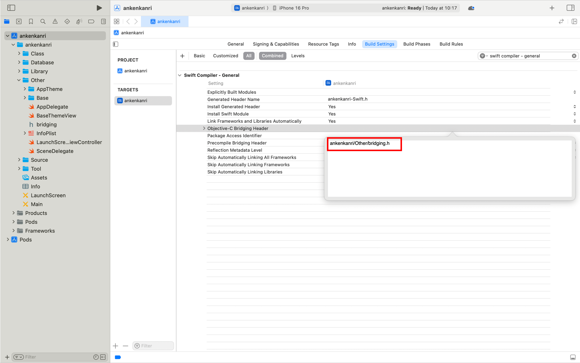Expand the Class folder
Screen dimensions: 580x363
tap(19, 54)
